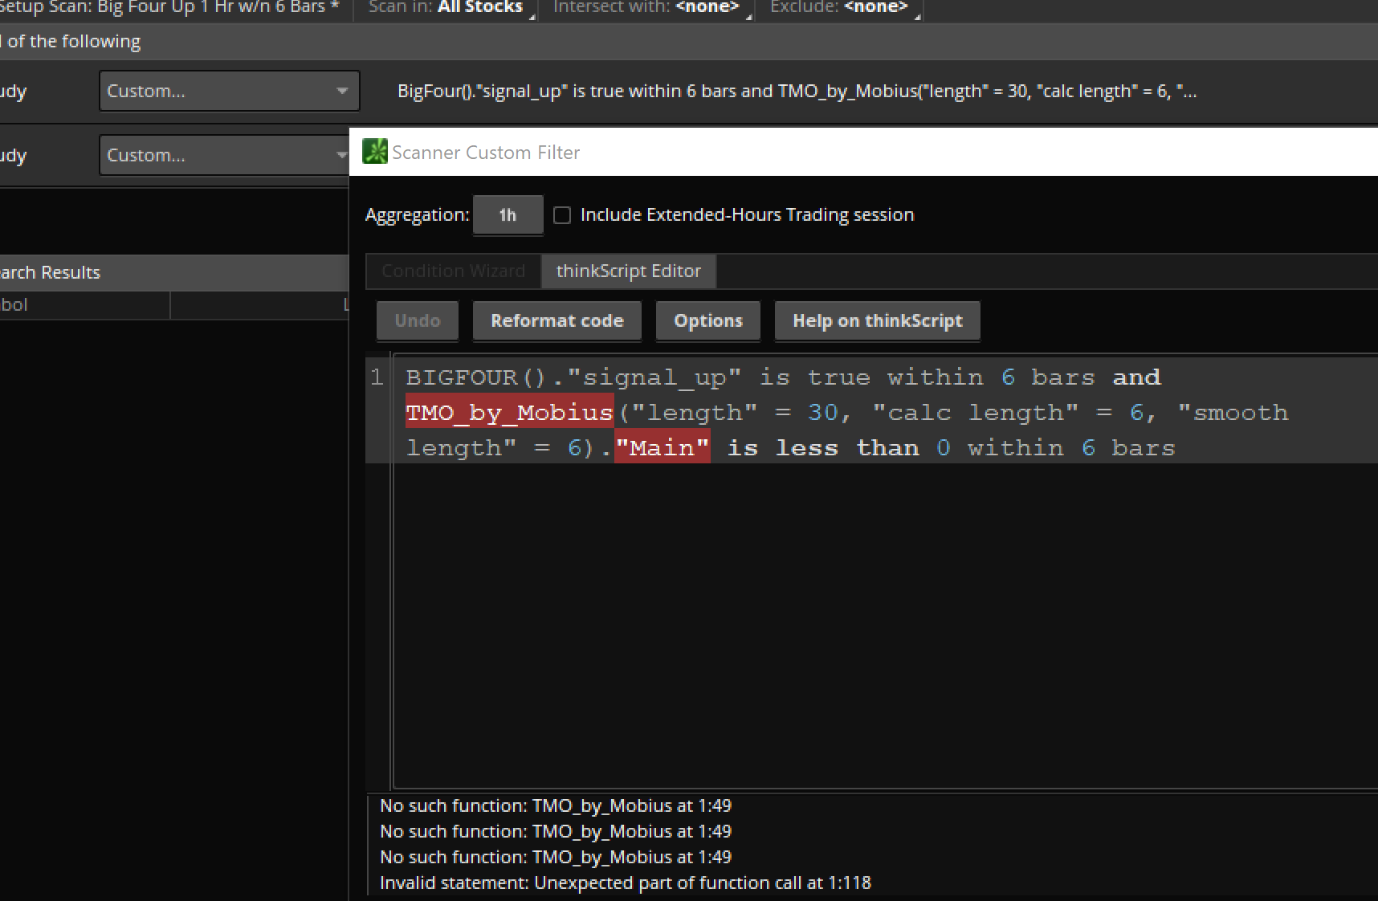Screen dimensions: 1378x901
Task: Click the Invalid statement error message
Action: click(x=626, y=883)
